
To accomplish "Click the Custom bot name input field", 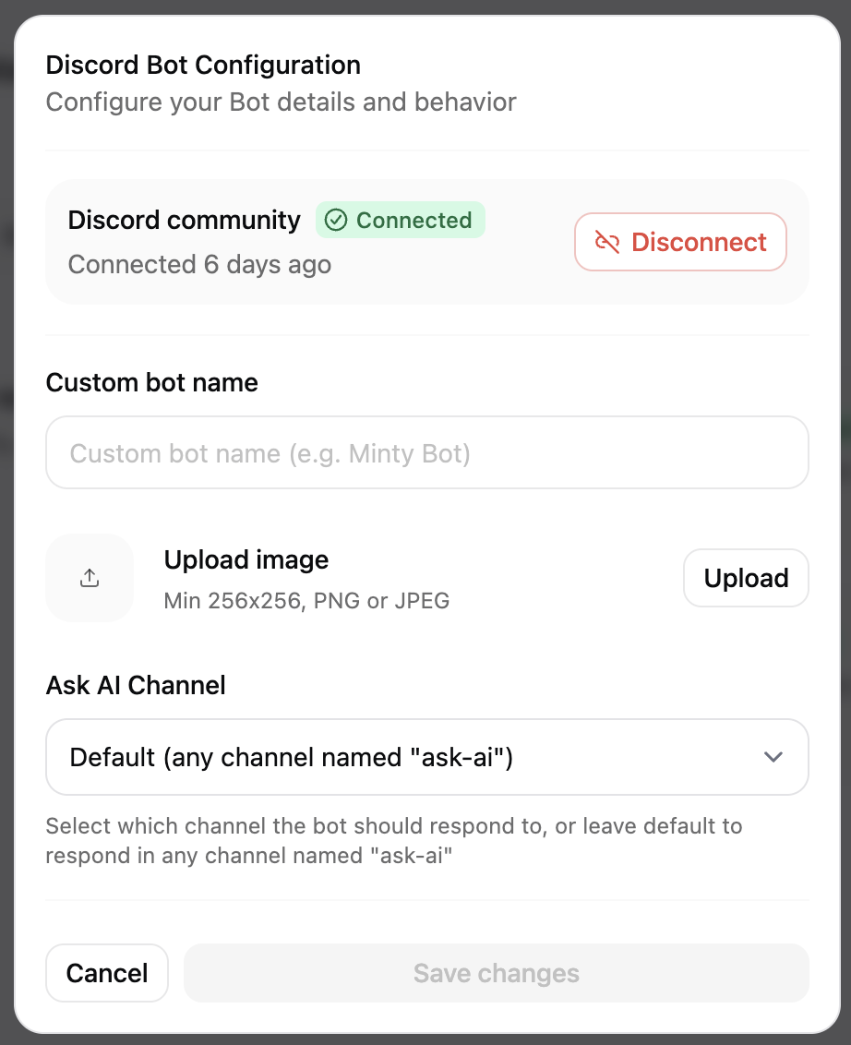I will tap(426, 452).
